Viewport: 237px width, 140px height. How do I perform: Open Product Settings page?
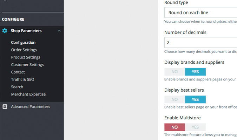26,57
